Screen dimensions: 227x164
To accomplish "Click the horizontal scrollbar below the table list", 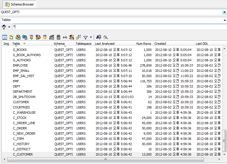I will pyautogui.click(x=106, y=159).
